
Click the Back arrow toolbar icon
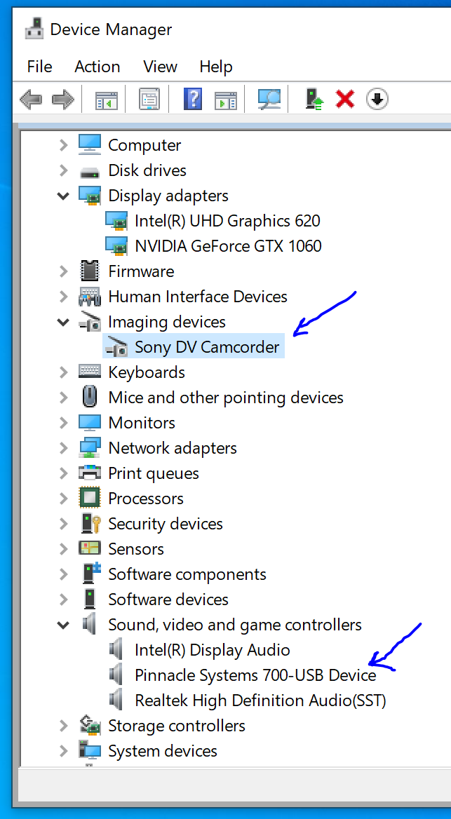point(31,100)
